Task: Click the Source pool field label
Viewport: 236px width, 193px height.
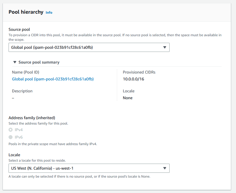Action: click(19, 29)
